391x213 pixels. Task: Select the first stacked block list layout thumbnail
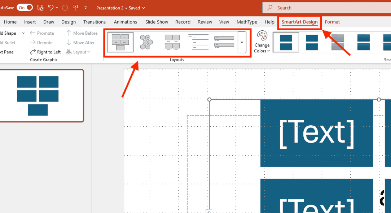(x=120, y=42)
